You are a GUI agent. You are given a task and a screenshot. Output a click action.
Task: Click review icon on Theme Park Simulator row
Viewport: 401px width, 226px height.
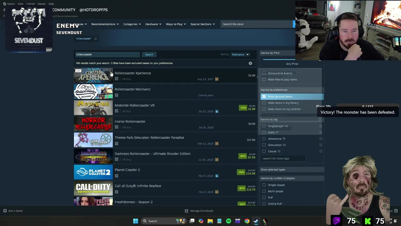pos(217,144)
